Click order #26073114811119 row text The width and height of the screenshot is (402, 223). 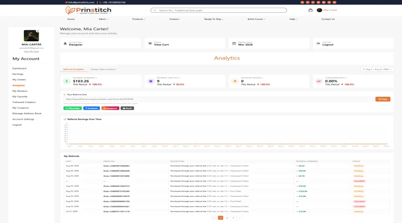coord(116,211)
